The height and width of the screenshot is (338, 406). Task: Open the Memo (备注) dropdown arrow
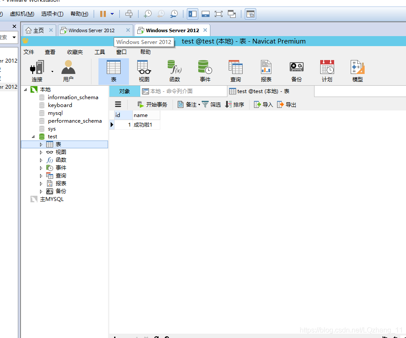199,105
